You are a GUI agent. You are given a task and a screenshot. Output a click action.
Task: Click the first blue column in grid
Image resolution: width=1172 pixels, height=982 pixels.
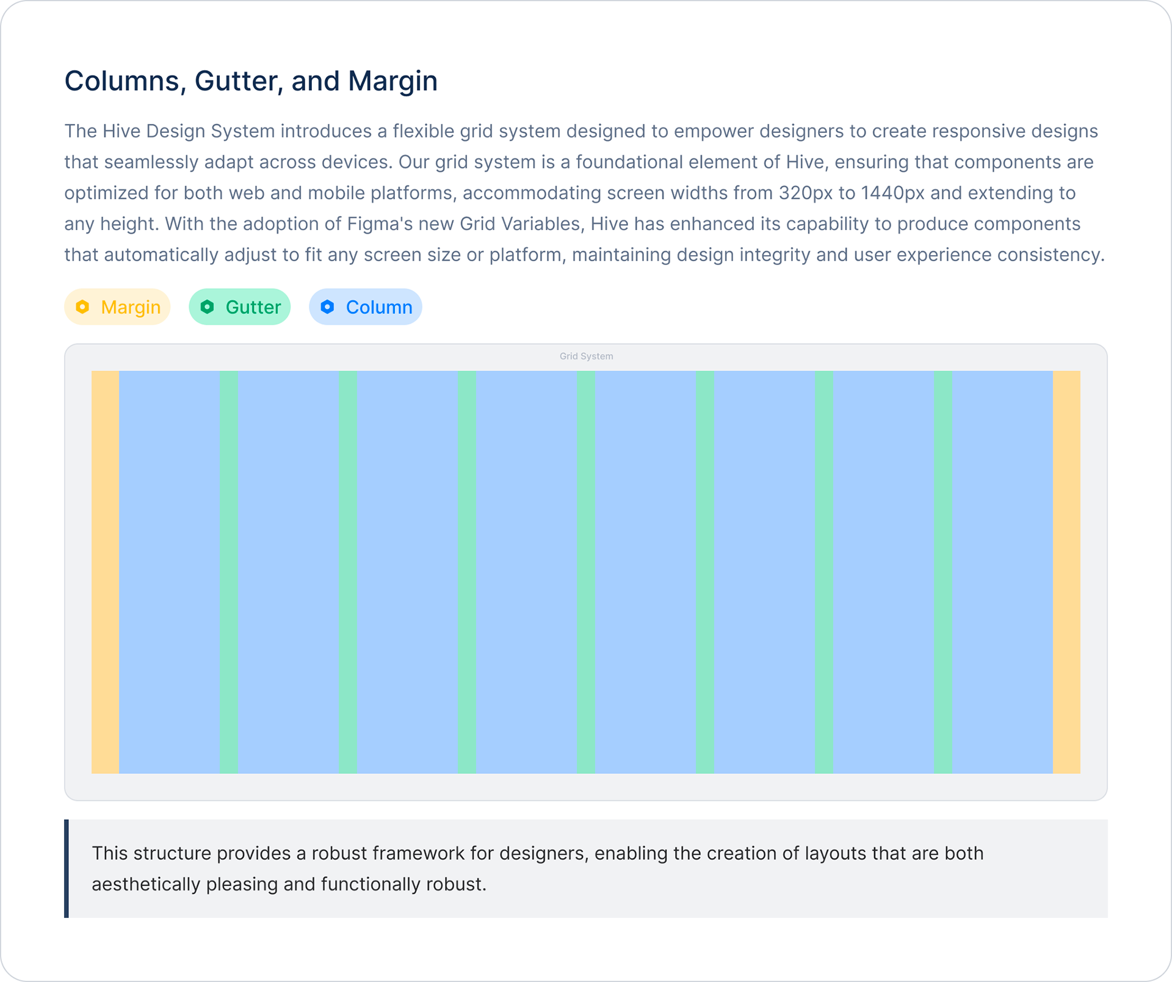169,572
